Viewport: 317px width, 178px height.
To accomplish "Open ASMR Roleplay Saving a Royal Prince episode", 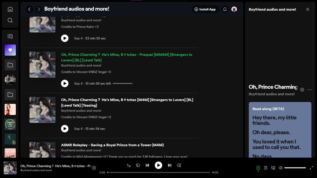I will 113,145.
